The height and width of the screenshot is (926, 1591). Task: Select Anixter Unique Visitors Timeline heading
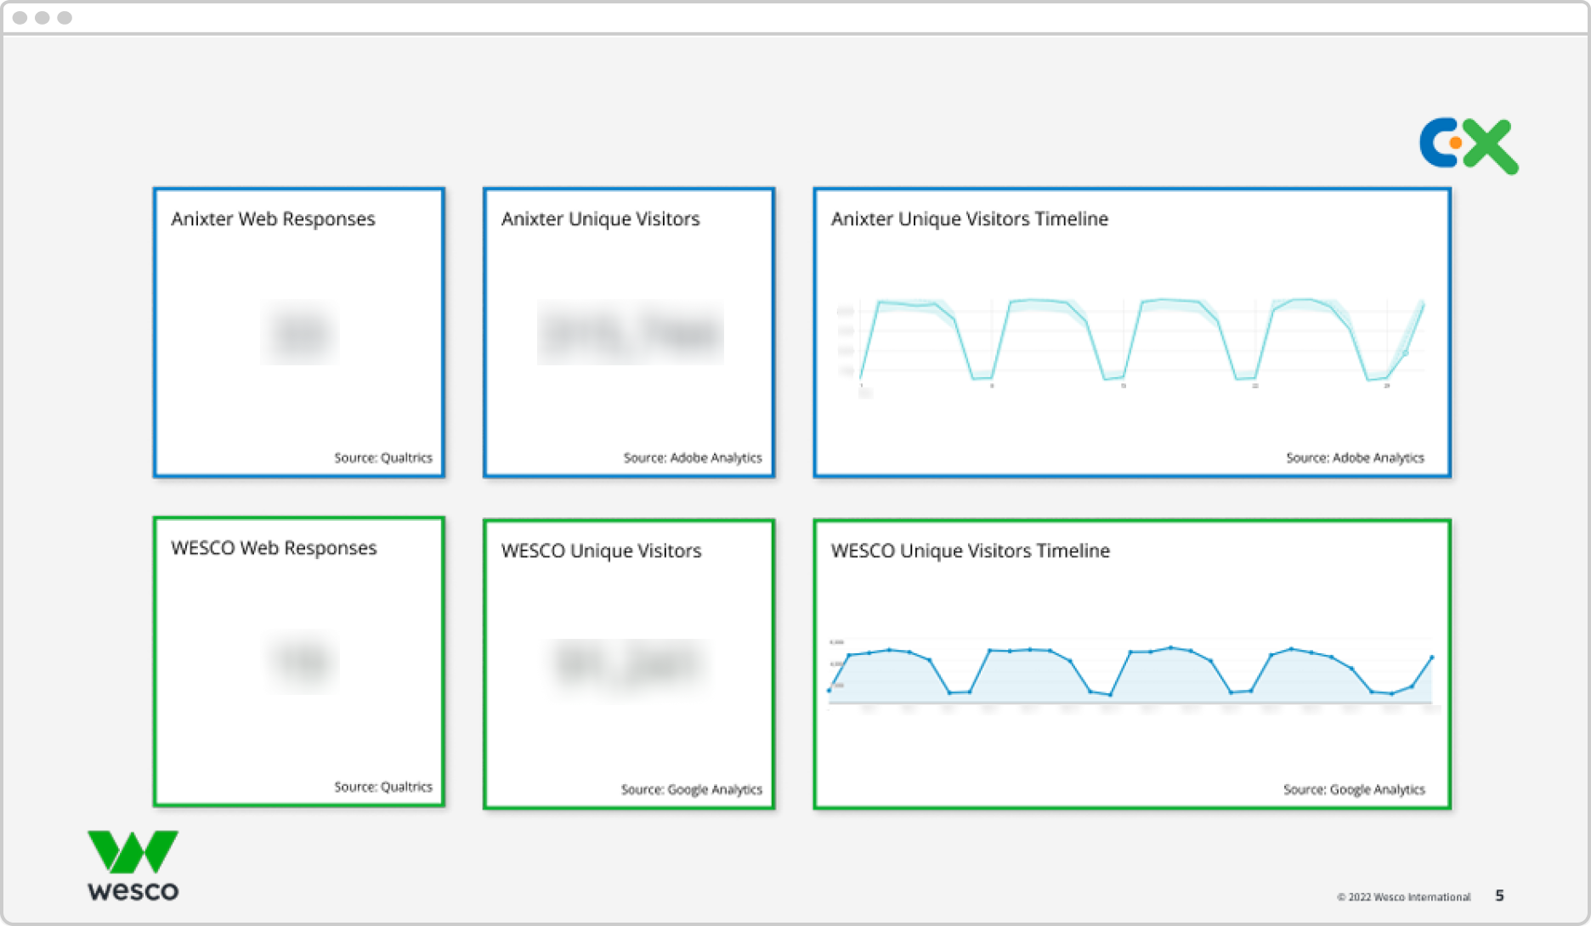[970, 219]
